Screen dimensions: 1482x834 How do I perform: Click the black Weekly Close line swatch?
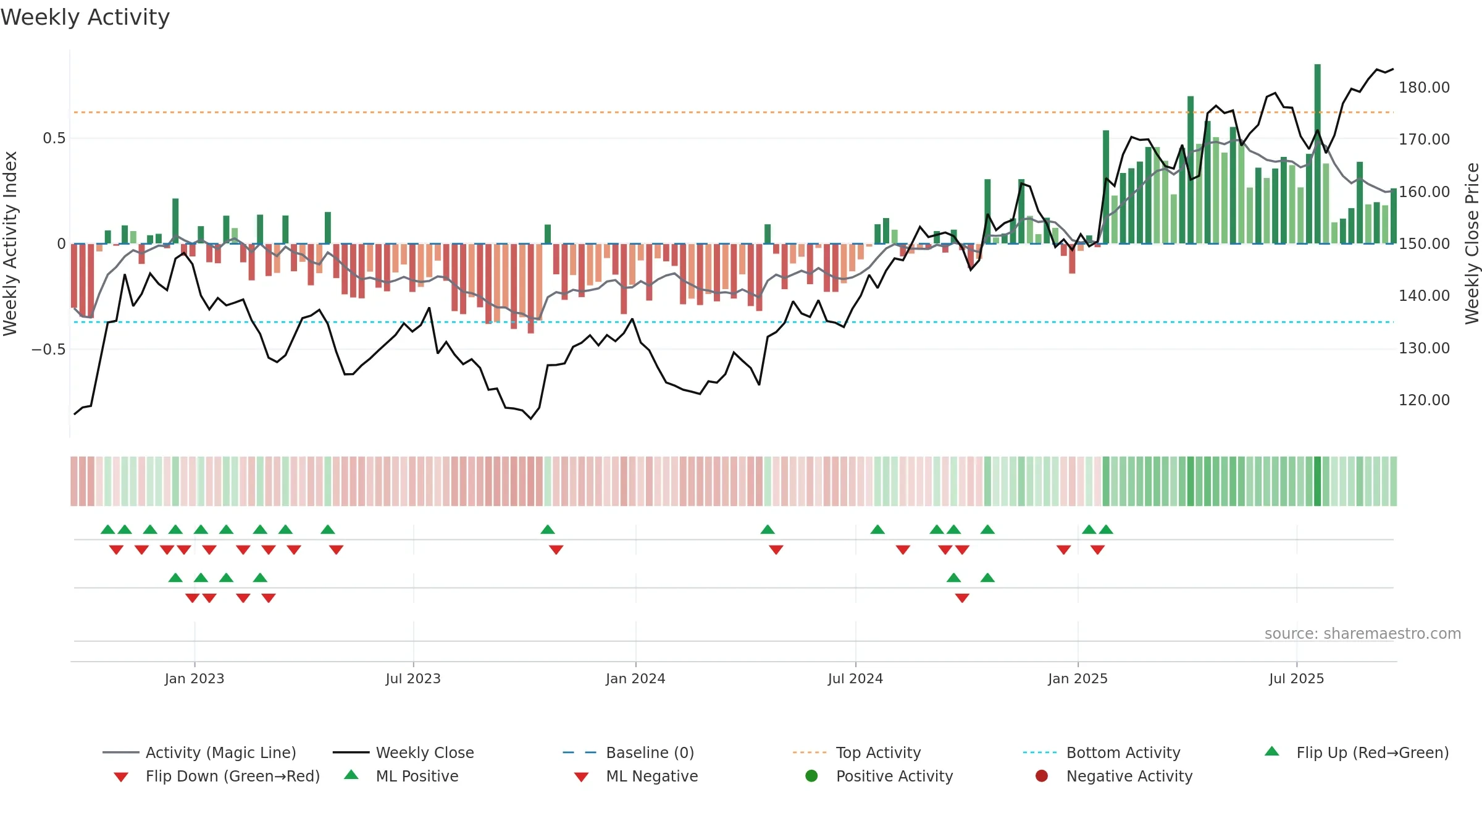pyautogui.click(x=351, y=752)
